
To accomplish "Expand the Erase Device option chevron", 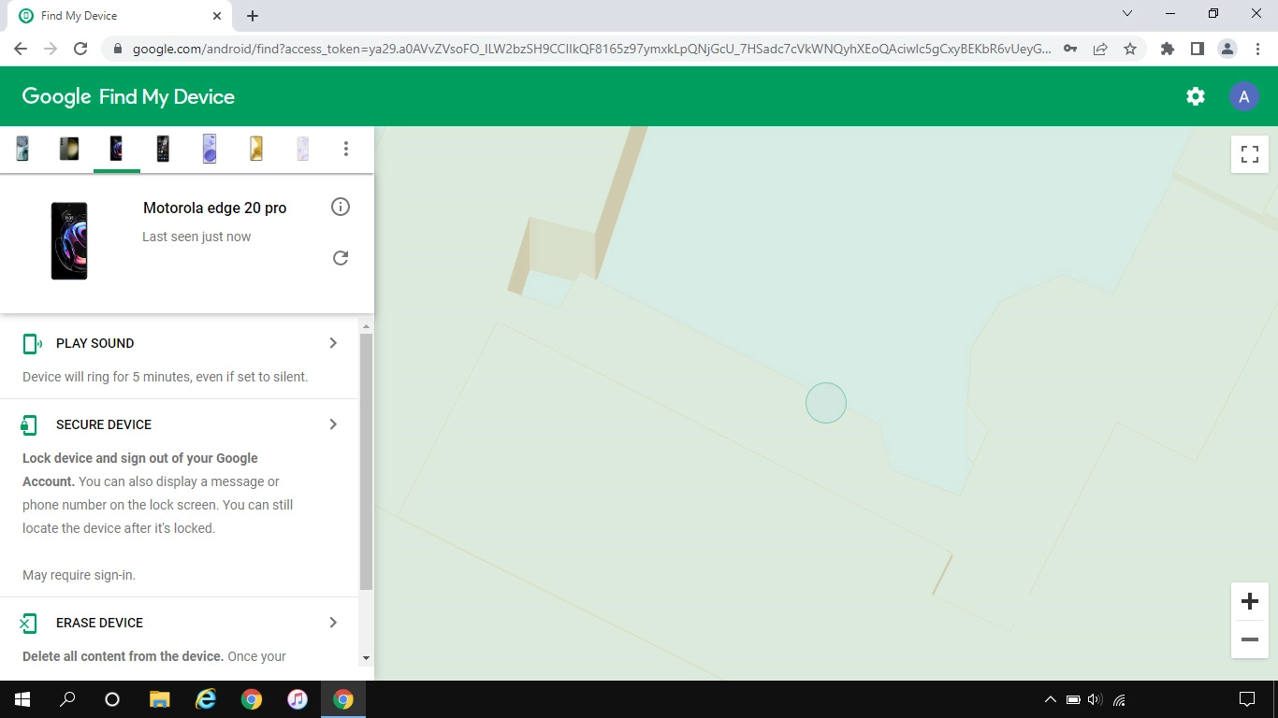I will point(333,623).
